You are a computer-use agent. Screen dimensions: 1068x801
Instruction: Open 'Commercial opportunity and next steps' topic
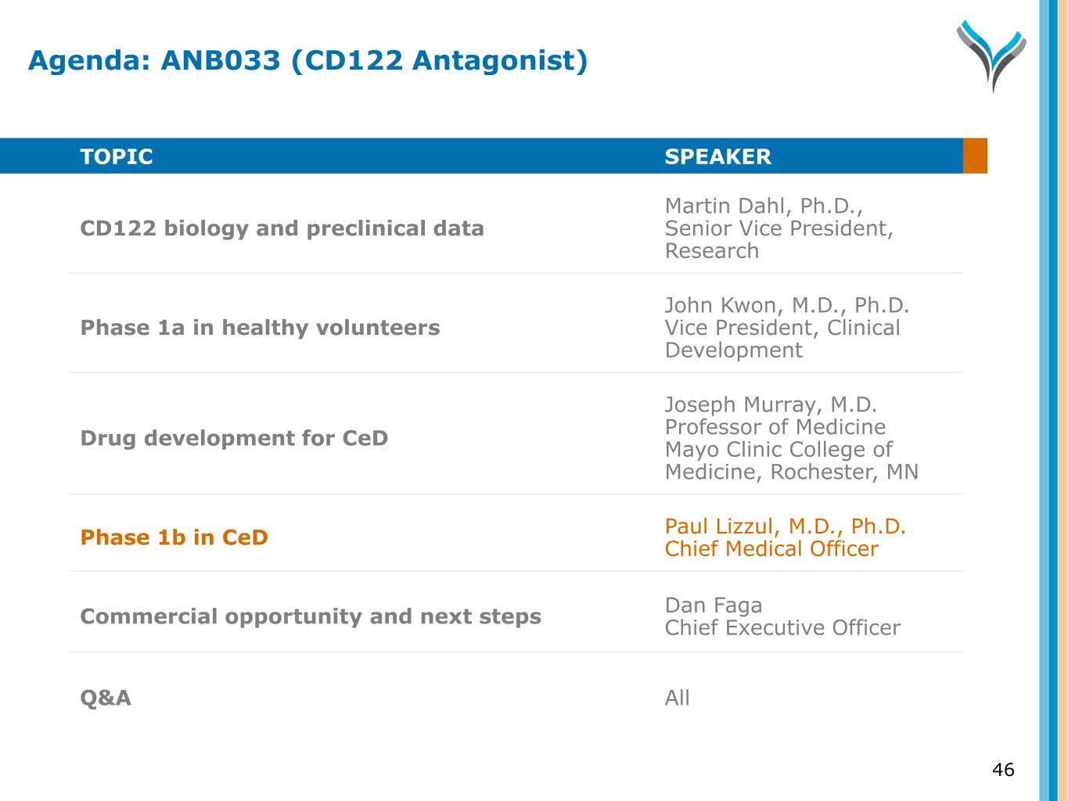[x=311, y=616]
